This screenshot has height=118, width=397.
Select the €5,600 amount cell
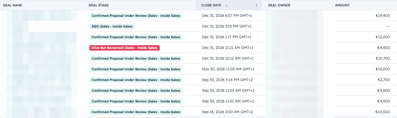click(x=384, y=91)
